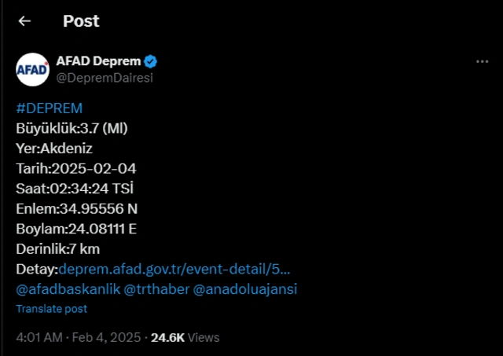
Task: Visit the @trthaber mention
Action: 156,288
